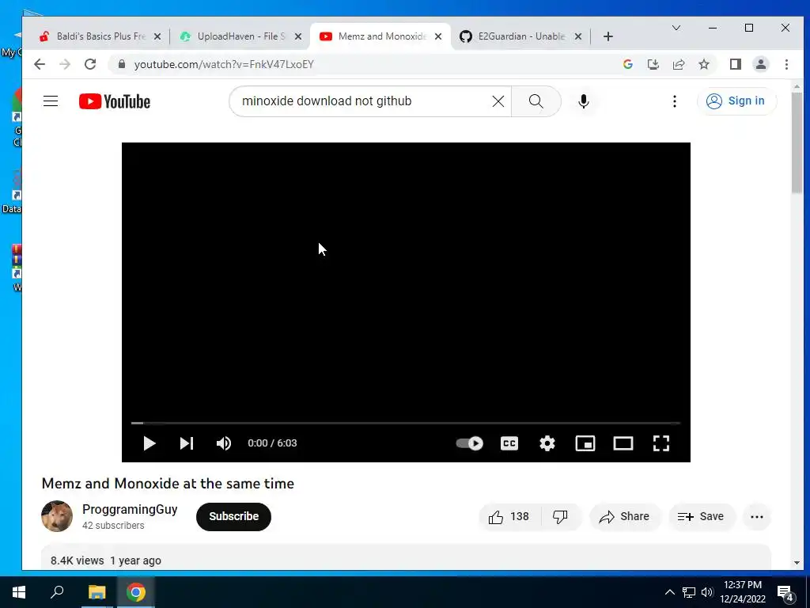This screenshot has height=608, width=810.
Task: Share the video
Action: (625, 516)
